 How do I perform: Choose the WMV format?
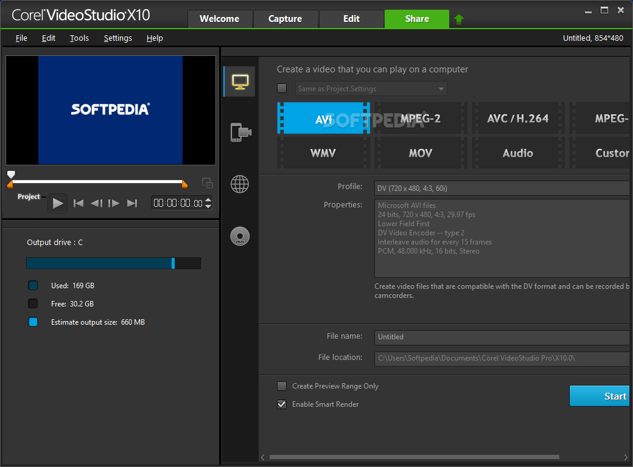(323, 153)
